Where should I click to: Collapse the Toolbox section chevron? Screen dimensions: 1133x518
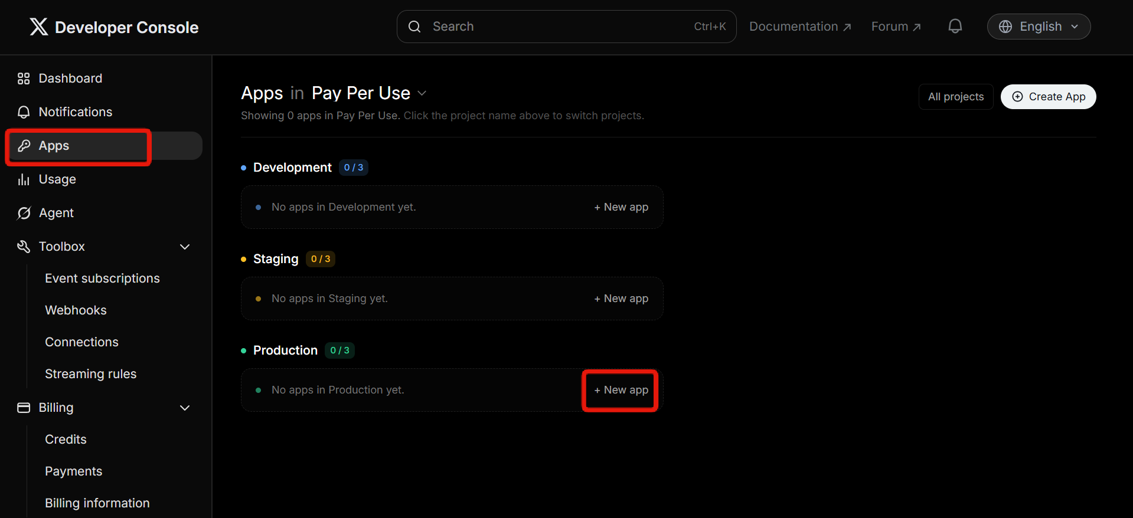click(185, 247)
